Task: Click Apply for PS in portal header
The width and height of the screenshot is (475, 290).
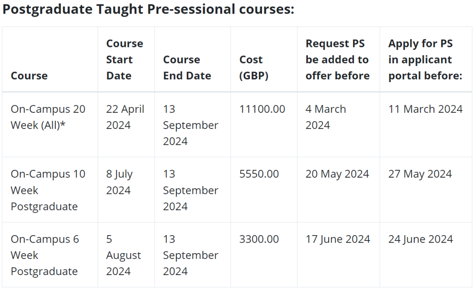Action: (x=425, y=60)
